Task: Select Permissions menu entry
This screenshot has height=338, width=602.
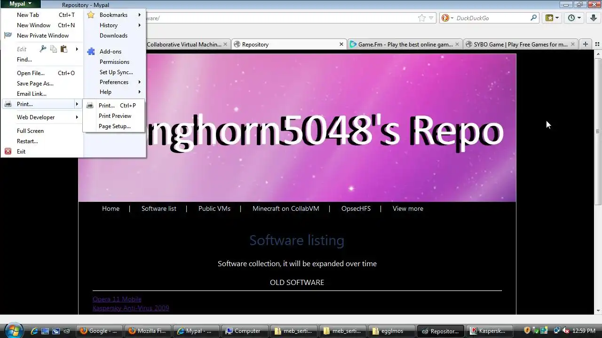Action: point(114,62)
